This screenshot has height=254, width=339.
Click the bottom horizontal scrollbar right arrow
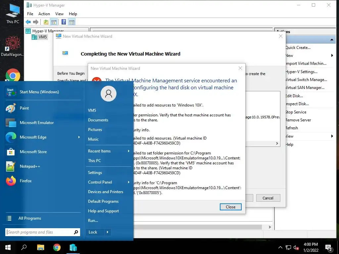tap(269, 227)
